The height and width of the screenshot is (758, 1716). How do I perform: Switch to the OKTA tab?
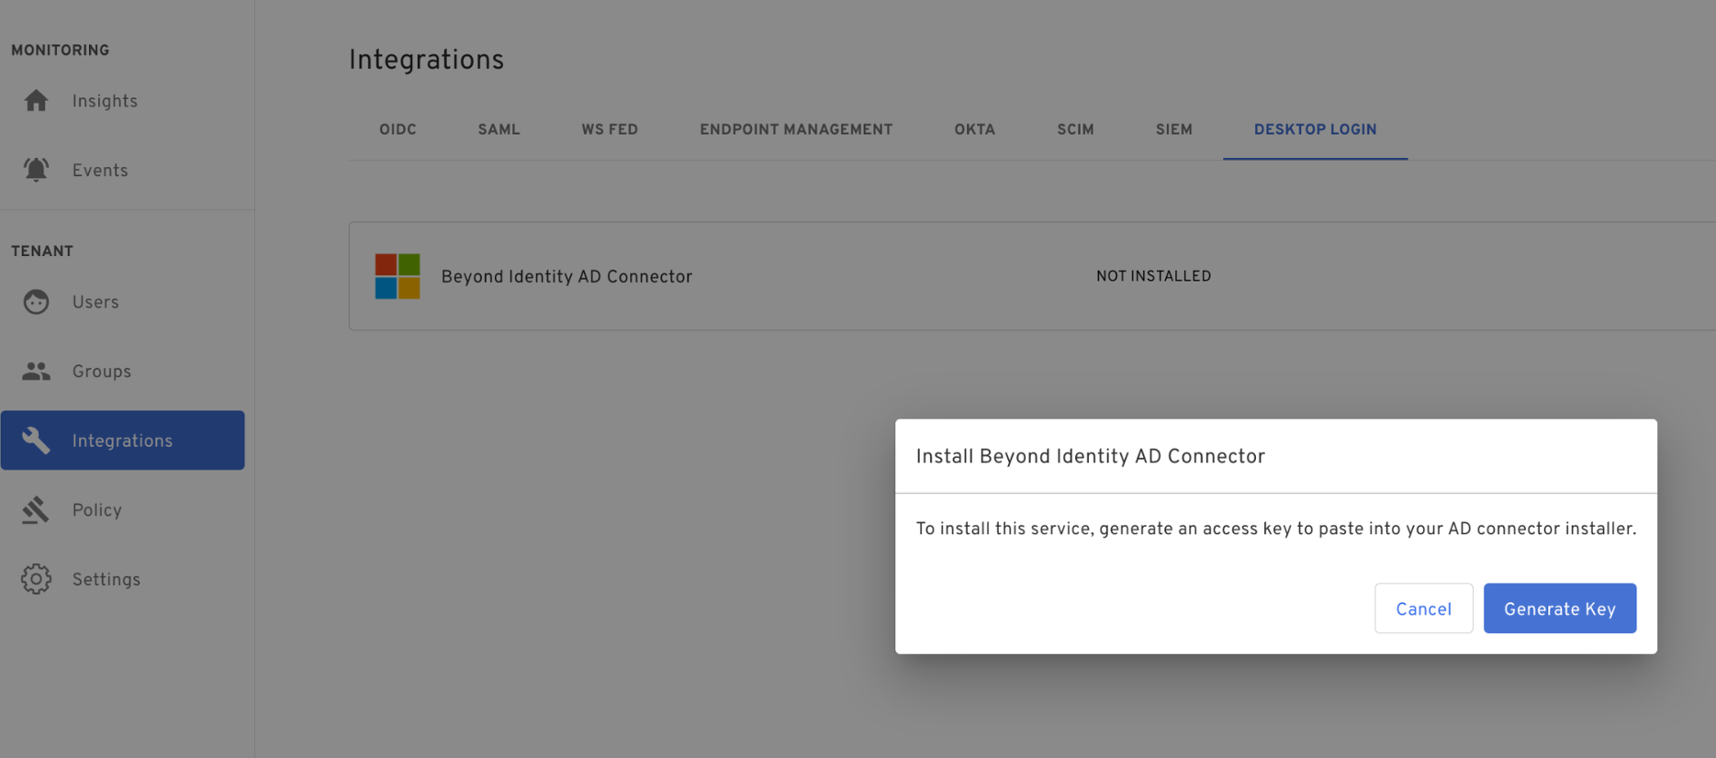975,130
